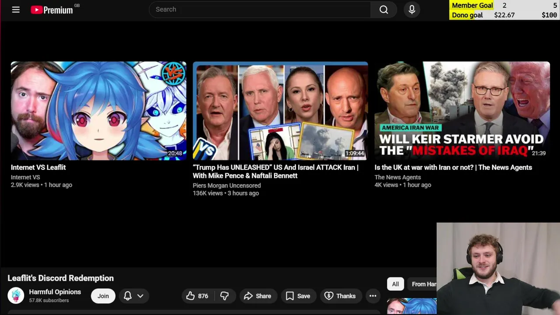Click 'Leaflit's Discord Redemption' video title
560x315 pixels.
(60, 278)
